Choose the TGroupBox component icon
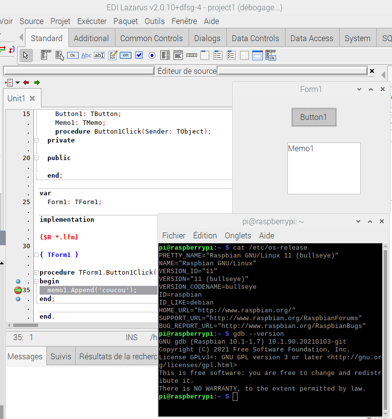The width and height of the screenshot is (392, 419). point(204,55)
